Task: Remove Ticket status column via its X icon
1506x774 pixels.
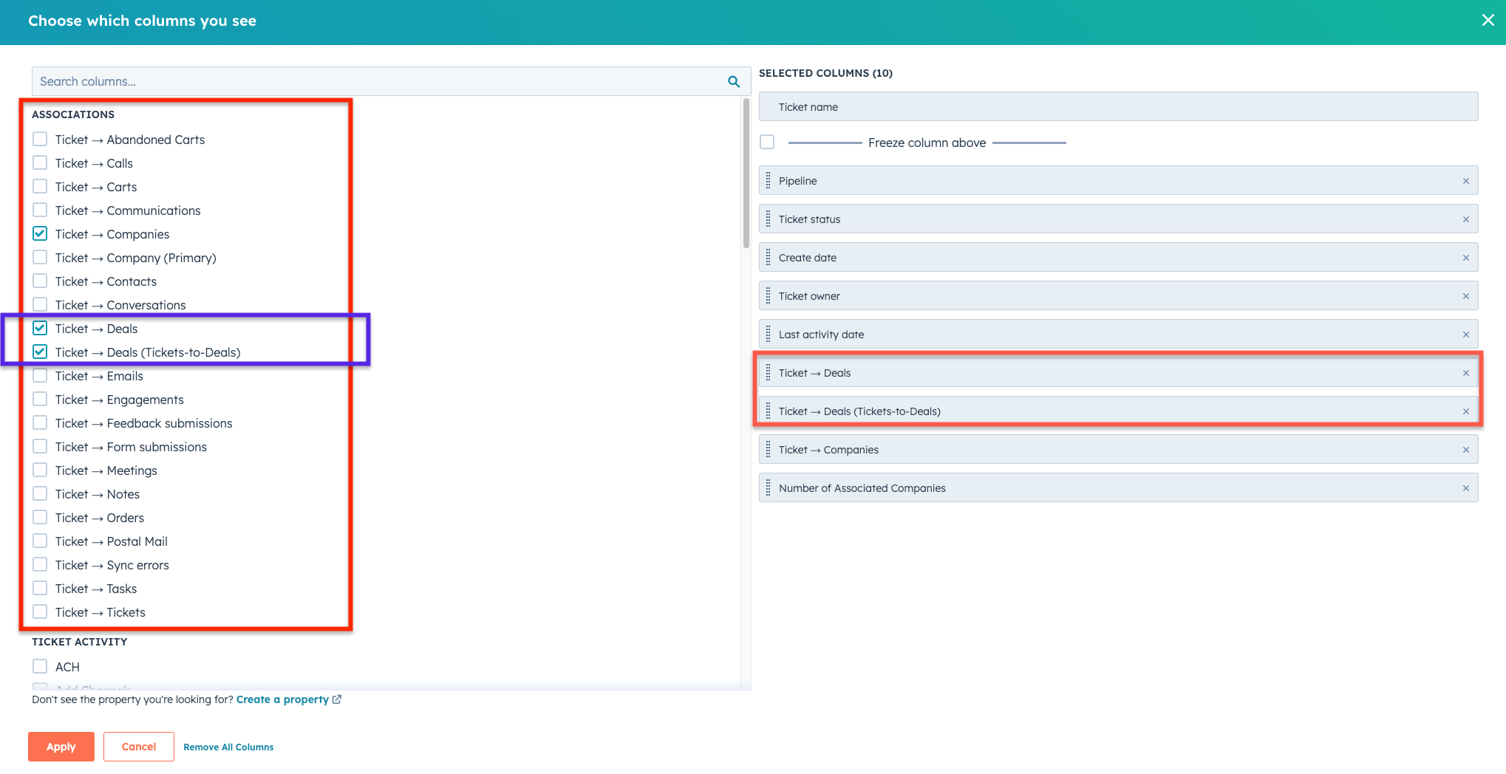Action: 1465,219
